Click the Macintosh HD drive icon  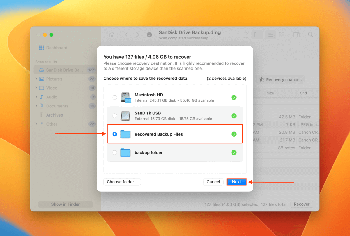[126, 97]
